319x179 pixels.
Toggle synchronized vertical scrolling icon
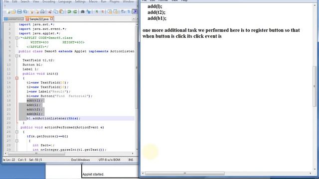click(110, 12)
